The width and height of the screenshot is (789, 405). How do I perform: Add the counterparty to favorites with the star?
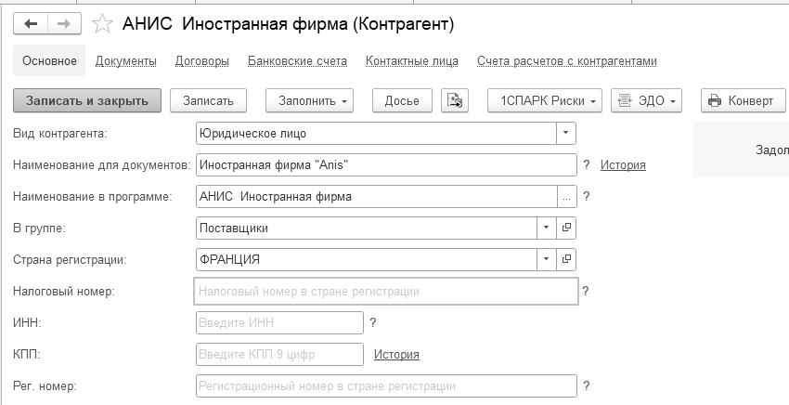104,23
